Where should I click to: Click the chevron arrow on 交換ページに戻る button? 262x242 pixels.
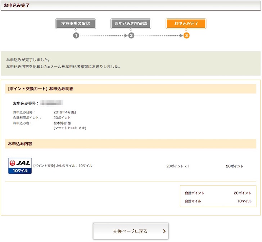tap(164, 231)
